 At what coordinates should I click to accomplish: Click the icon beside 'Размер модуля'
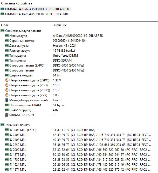point(6,50)
